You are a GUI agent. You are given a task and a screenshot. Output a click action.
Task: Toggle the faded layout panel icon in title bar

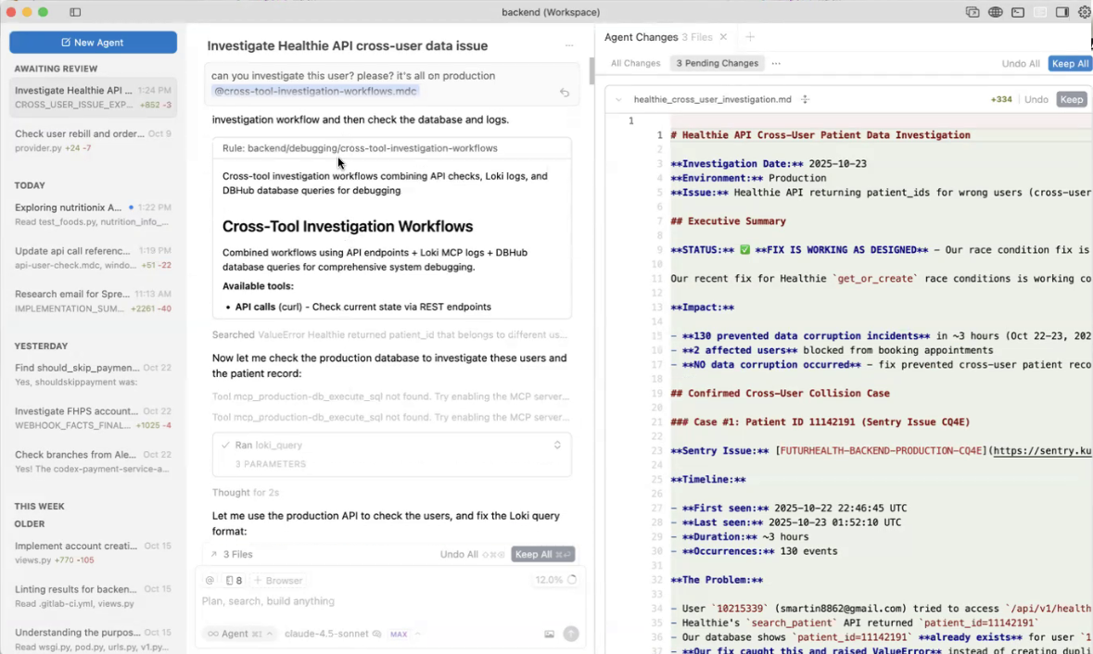[x=1040, y=12]
